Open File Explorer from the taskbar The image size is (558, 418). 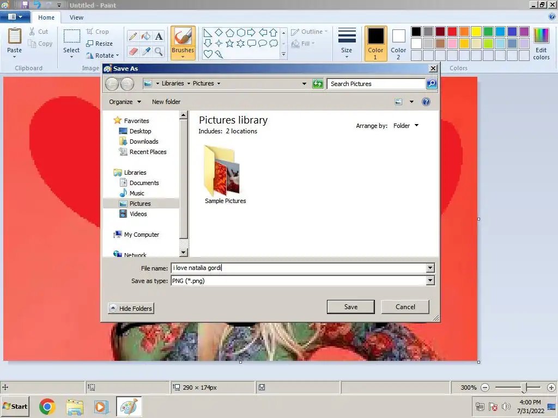pos(75,407)
